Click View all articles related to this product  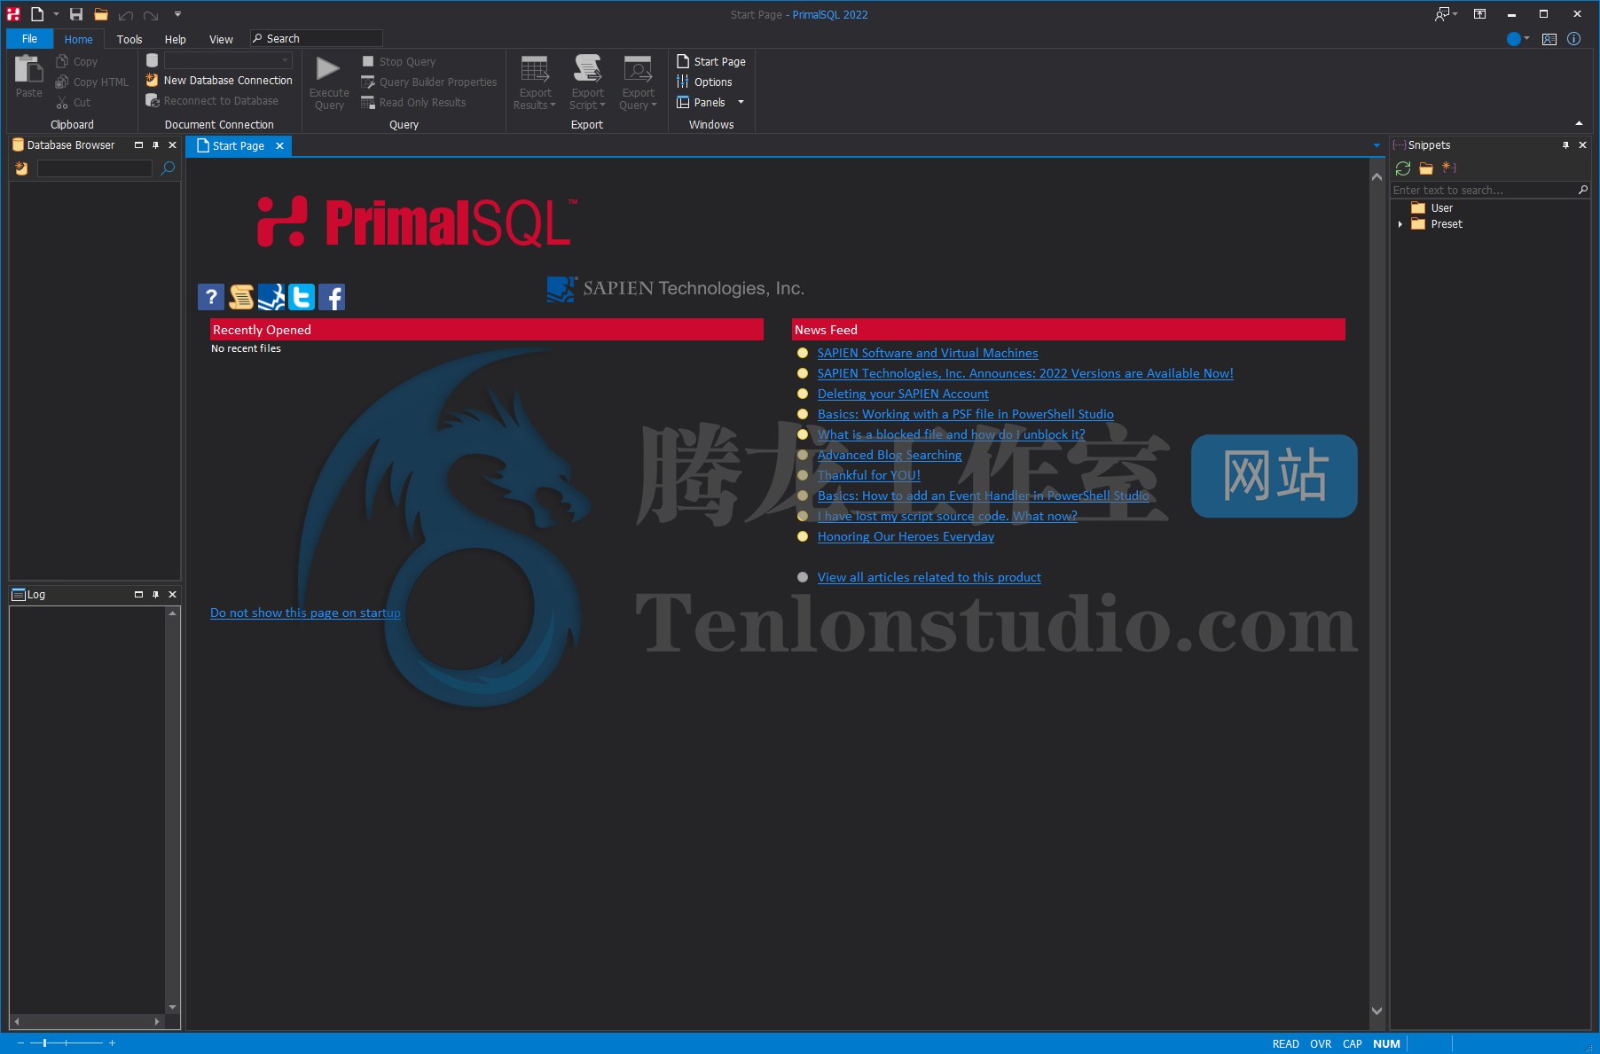929,577
